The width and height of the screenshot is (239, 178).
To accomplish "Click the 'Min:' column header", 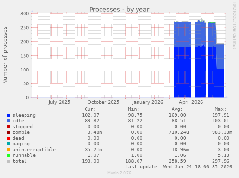I will pyautogui.click(x=134, y=109).
